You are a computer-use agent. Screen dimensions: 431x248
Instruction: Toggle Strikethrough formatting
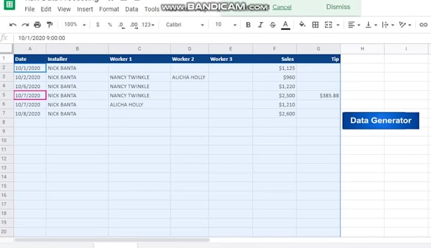[273, 25]
